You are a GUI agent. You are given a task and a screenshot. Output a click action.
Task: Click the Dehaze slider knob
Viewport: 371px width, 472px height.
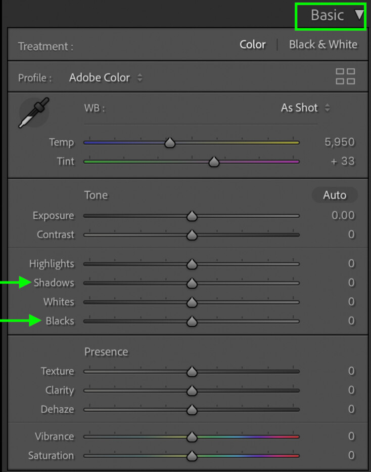(x=192, y=409)
